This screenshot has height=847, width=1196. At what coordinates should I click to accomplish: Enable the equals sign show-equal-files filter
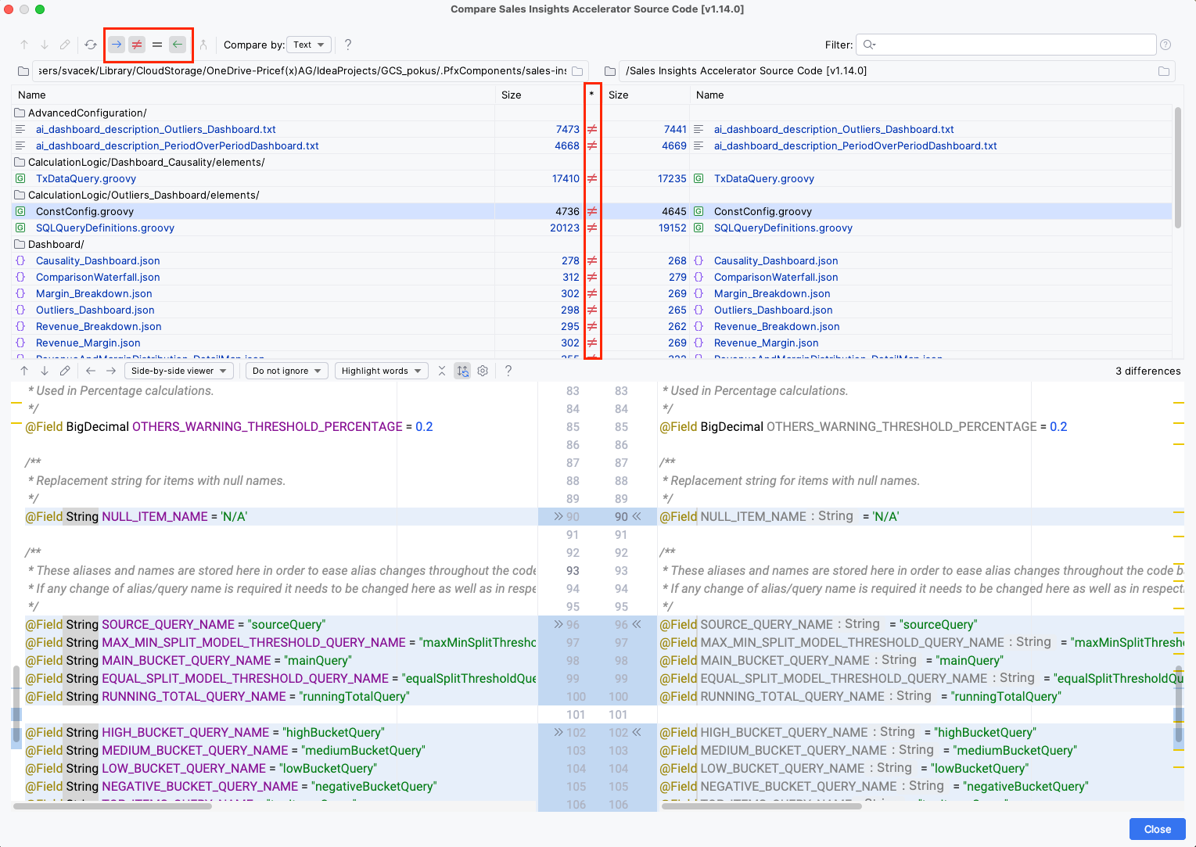(156, 45)
